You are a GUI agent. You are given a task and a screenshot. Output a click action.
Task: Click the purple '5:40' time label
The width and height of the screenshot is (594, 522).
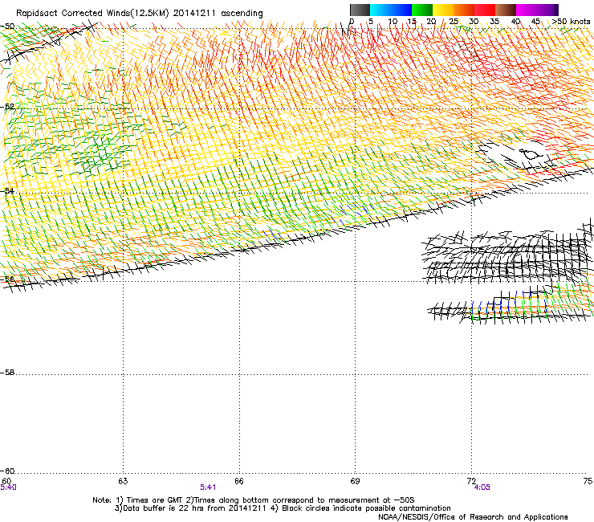click(x=8, y=487)
